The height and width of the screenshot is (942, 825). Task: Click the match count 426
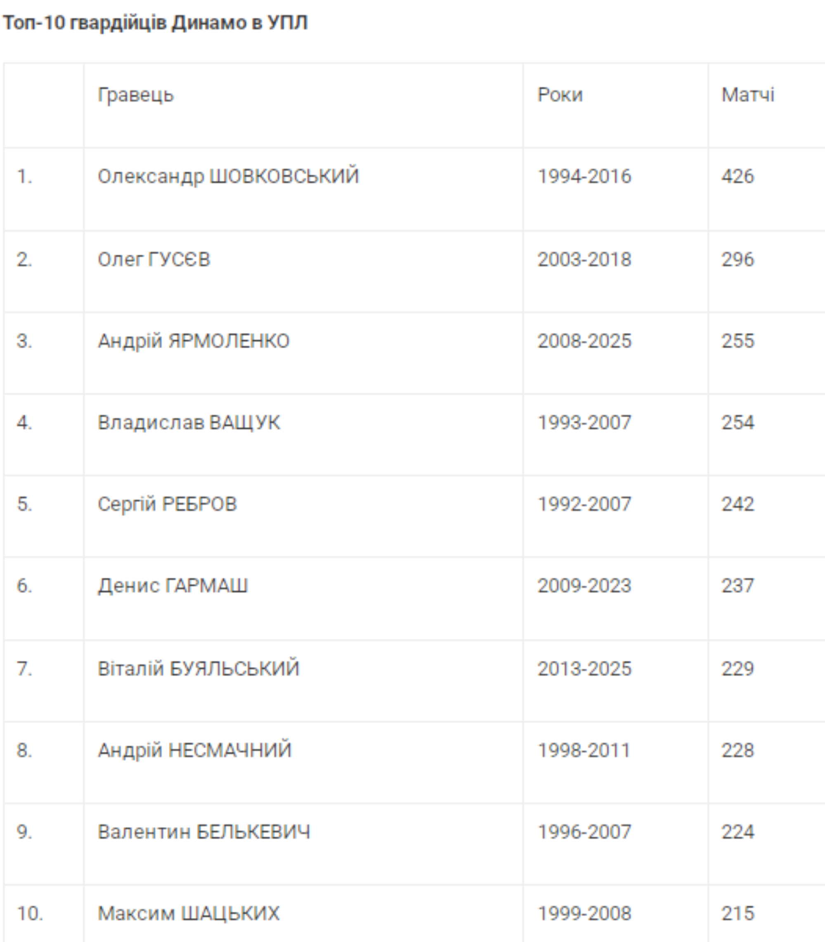pos(738,176)
